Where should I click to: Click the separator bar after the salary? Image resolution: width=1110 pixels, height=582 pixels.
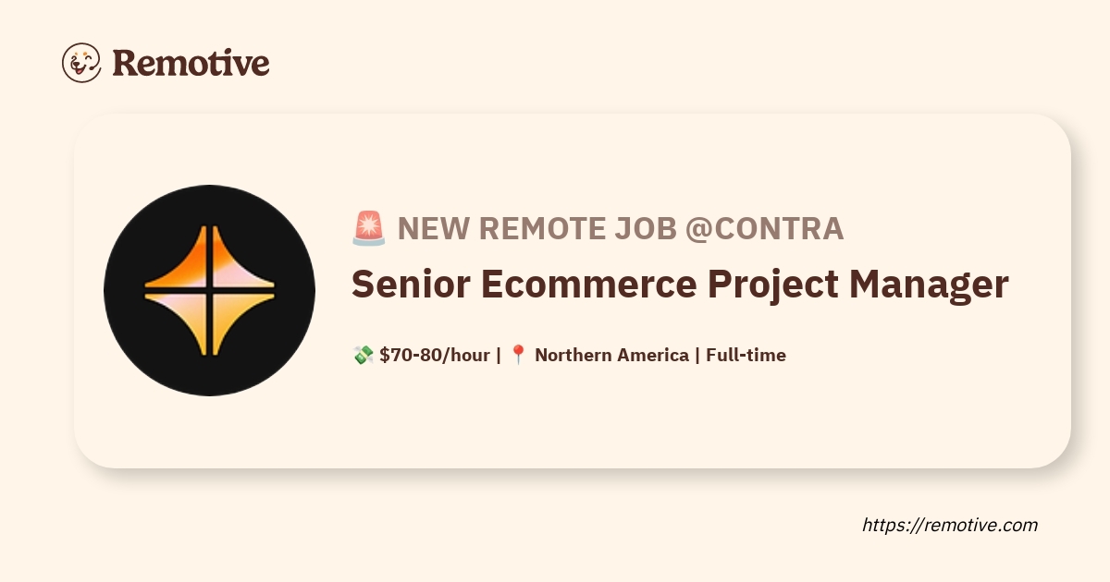point(499,355)
